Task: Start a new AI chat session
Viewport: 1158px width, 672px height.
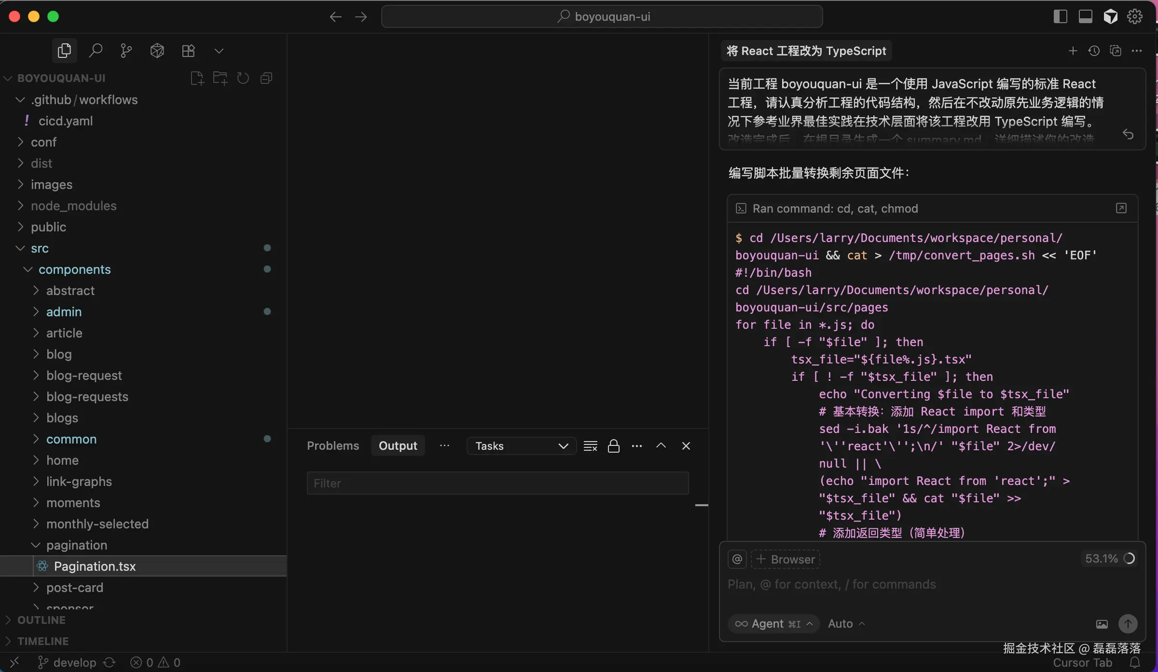Action: (x=1072, y=51)
